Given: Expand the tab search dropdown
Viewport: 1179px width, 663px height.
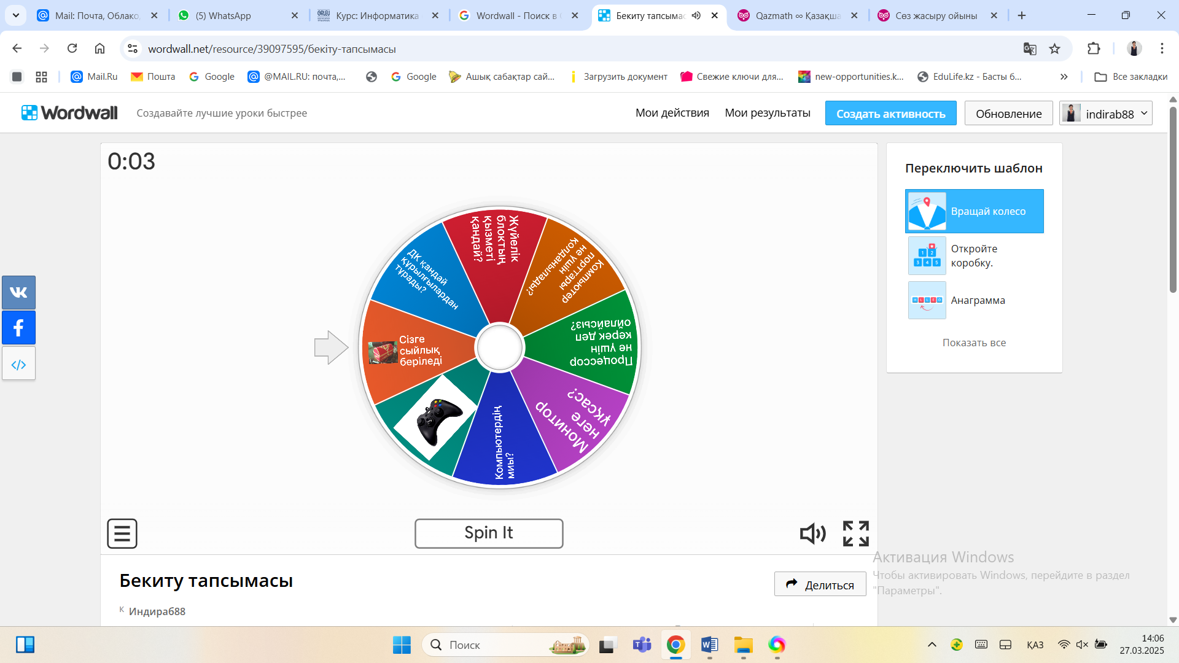Looking at the screenshot, I should [16, 15].
